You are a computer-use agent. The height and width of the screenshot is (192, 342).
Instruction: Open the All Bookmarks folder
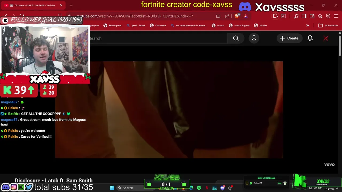pyautogui.click(x=328, y=26)
